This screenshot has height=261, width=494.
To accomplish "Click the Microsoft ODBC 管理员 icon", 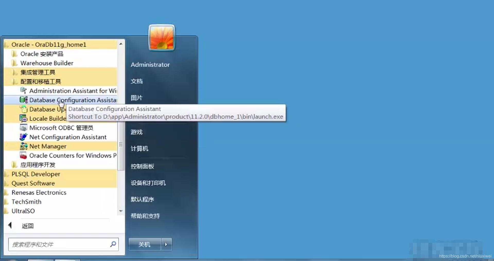I will tap(23, 127).
